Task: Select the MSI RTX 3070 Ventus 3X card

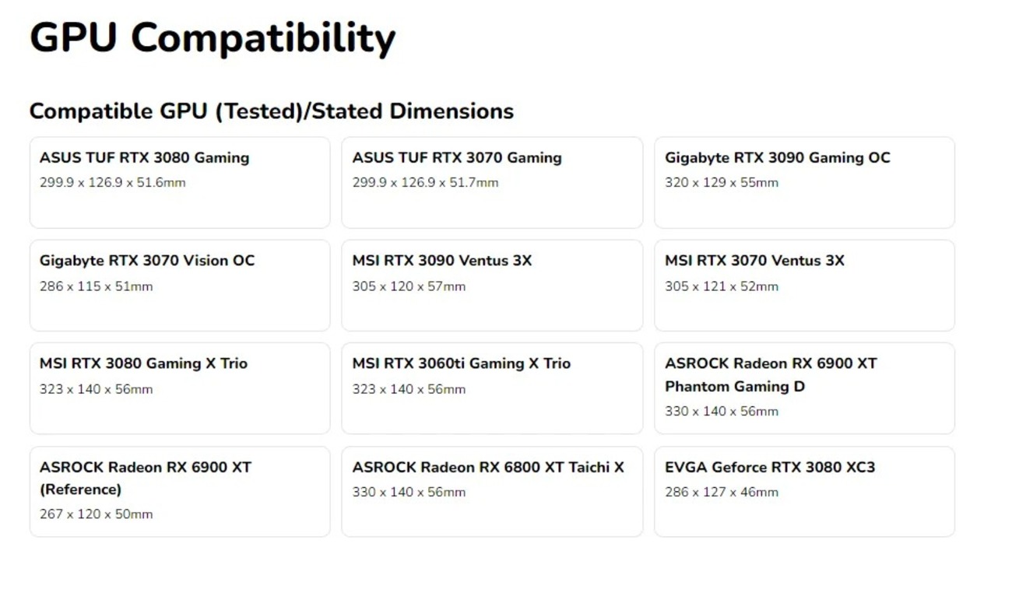Action: click(x=804, y=285)
